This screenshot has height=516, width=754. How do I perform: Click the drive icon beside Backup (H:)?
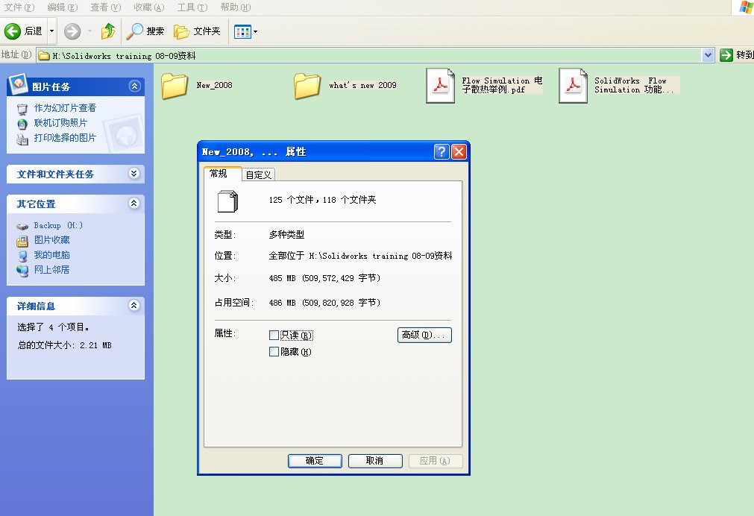(22, 226)
